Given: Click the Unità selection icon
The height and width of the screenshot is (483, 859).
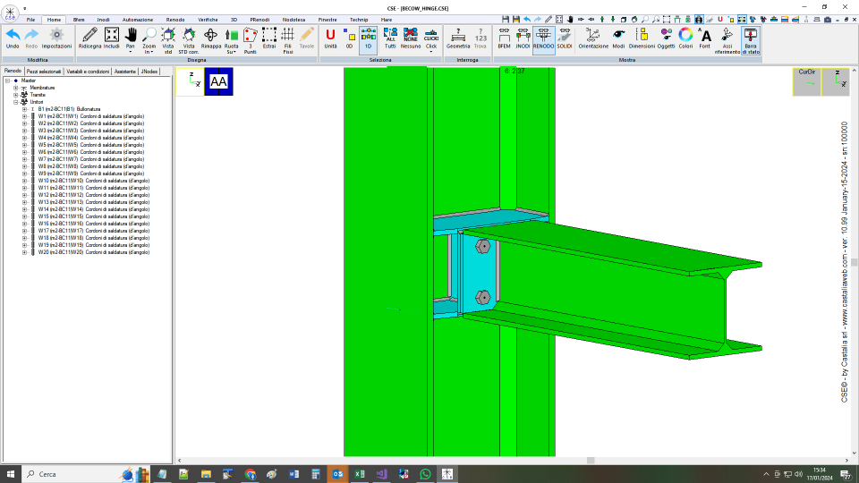Looking at the screenshot, I should tap(330, 38).
